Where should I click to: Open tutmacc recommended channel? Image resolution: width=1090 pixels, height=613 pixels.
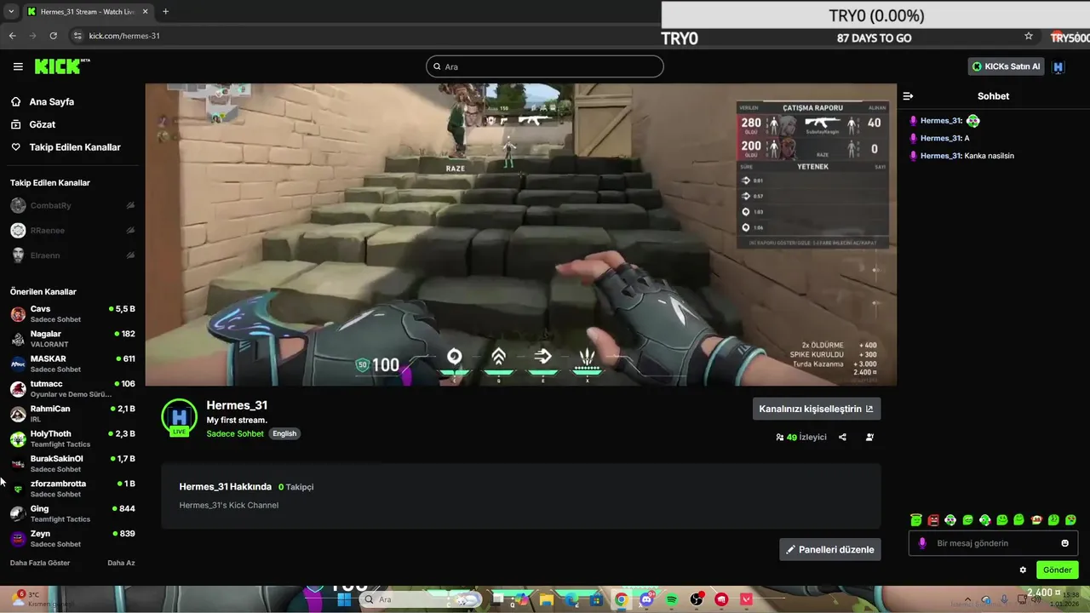tap(72, 389)
